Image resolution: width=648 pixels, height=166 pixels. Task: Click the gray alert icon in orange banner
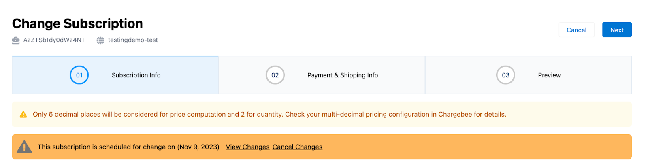tap(24, 147)
